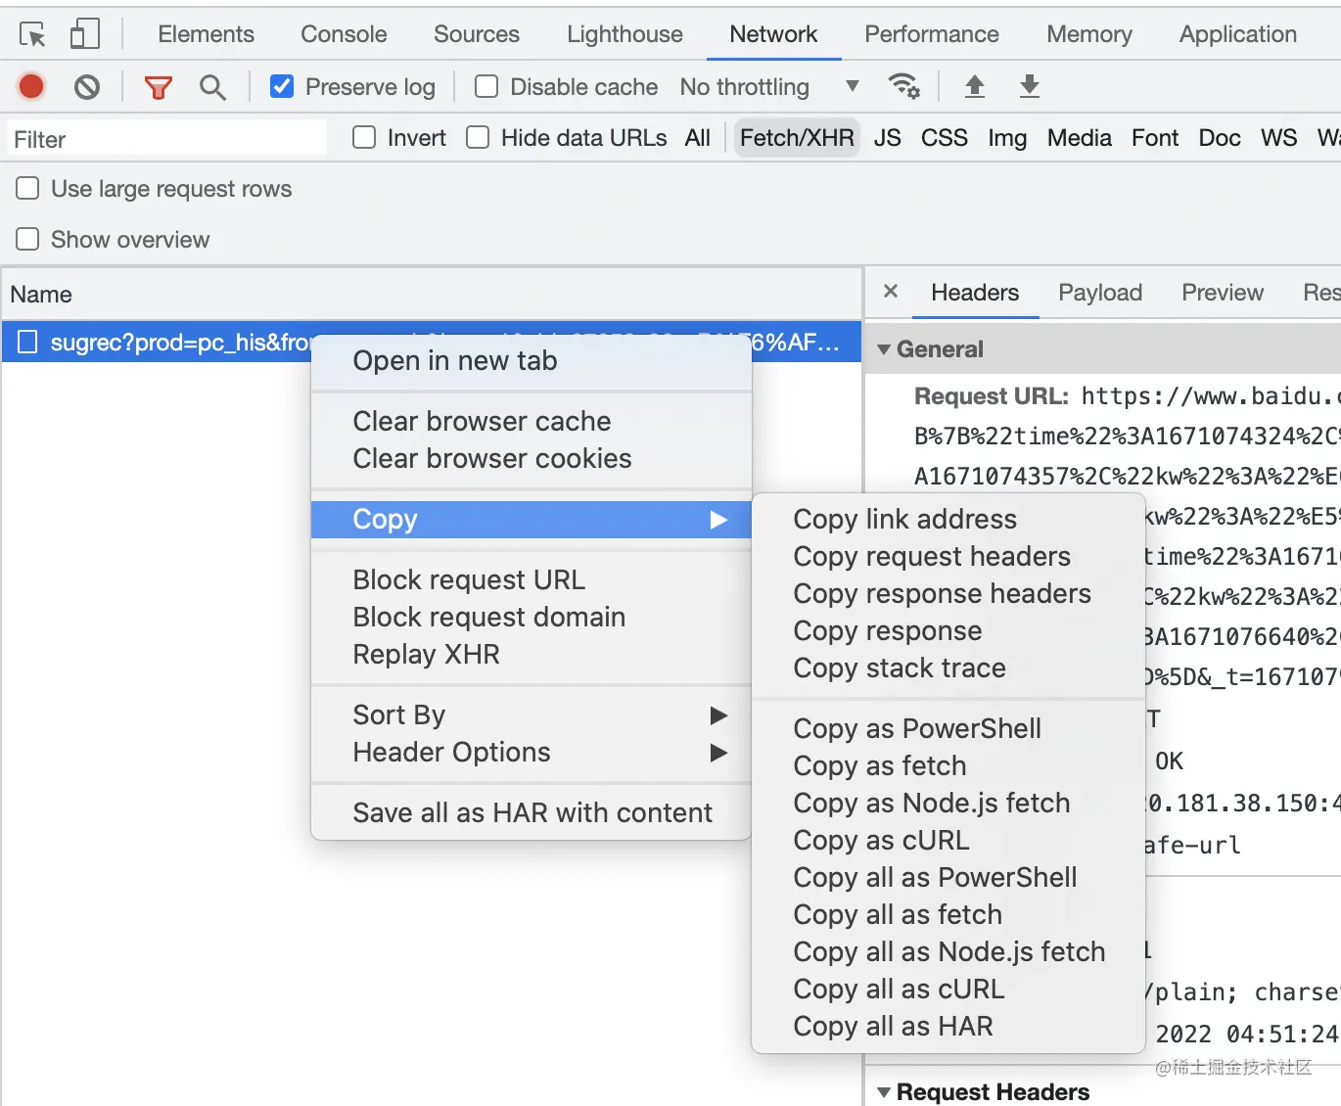Export HAR file download arrow icon
Image resolution: width=1341 pixels, height=1106 pixels.
tap(1030, 86)
